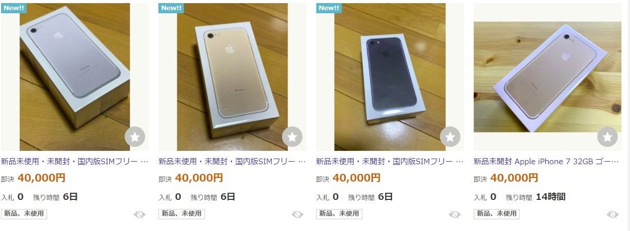The height and width of the screenshot is (231, 630).
Task: Open second listing title link 国内版SIMフリー
Action: tap(232, 162)
